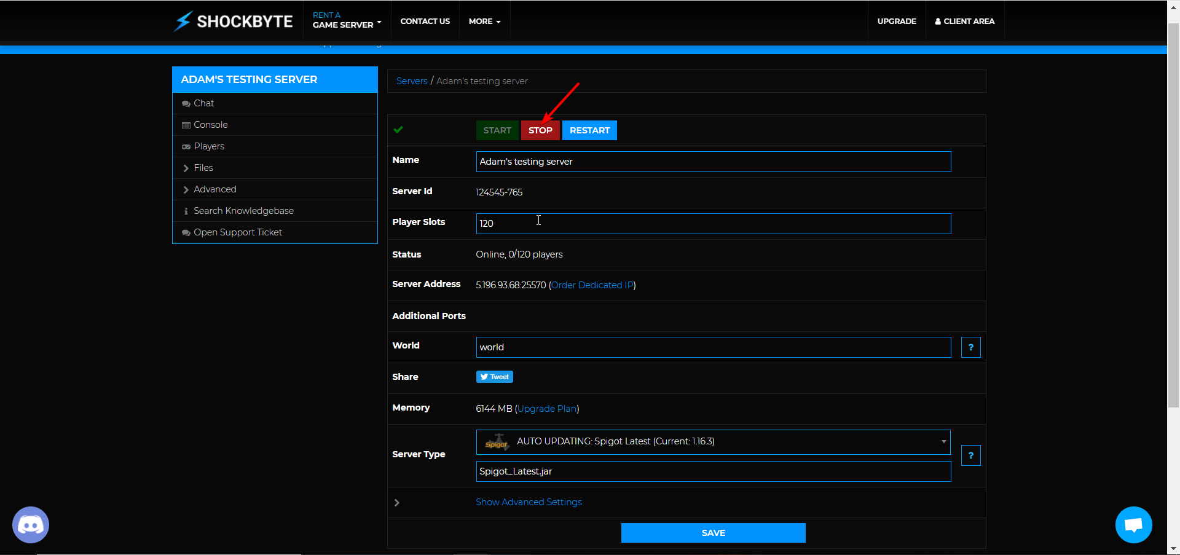Screen dimensions: 1180x555
Task: Restart the server
Action: (x=589, y=130)
